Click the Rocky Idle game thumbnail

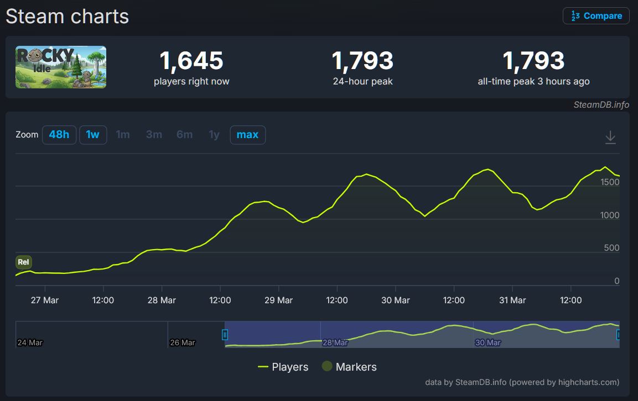pyautogui.click(x=61, y=67)
